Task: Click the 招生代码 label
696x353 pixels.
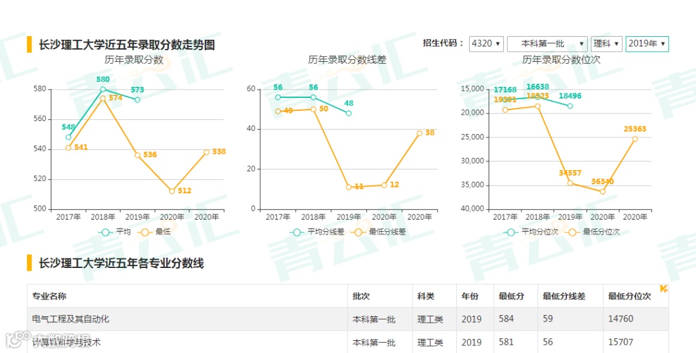Action: pos(443,43)
